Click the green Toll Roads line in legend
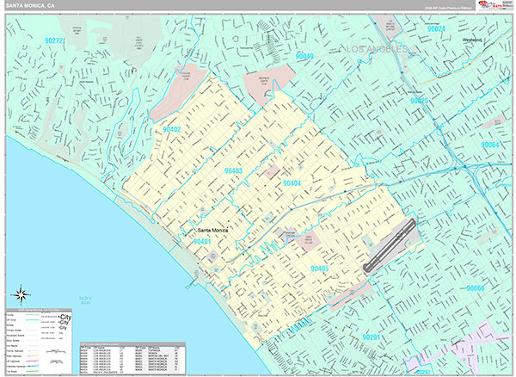 point(33,371)
